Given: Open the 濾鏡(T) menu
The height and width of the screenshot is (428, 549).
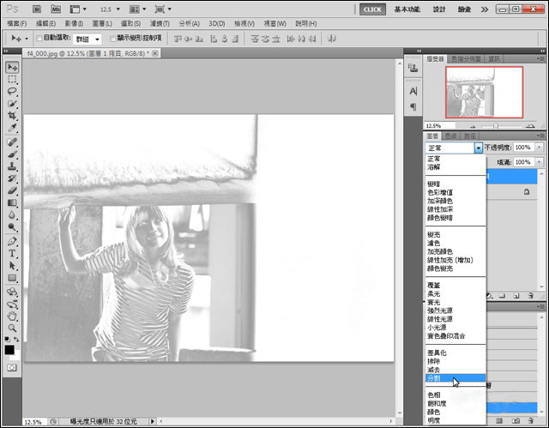Looking at the screenshot, I should (160, 23).
